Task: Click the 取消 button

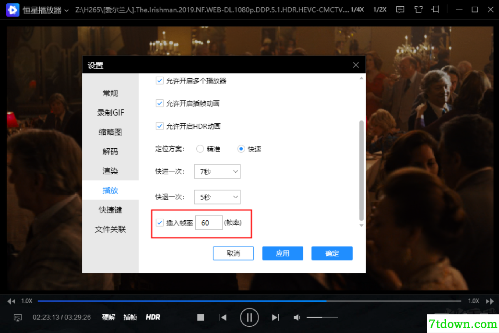Action: coord(233,253)
